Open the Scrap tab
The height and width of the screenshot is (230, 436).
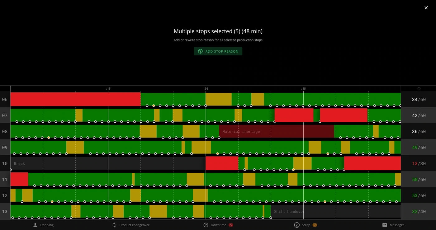pyautogui.click(x=306, y=225)
